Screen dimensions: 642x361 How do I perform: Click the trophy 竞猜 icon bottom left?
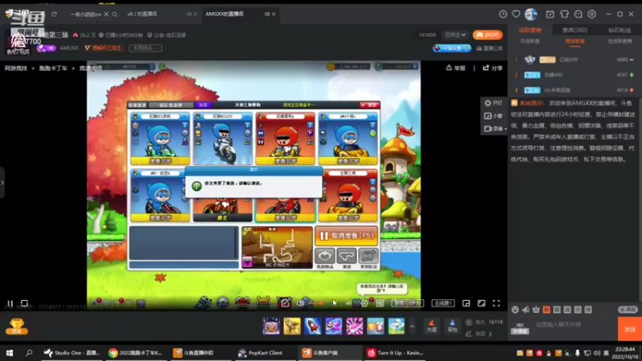[x=16, y=327]
